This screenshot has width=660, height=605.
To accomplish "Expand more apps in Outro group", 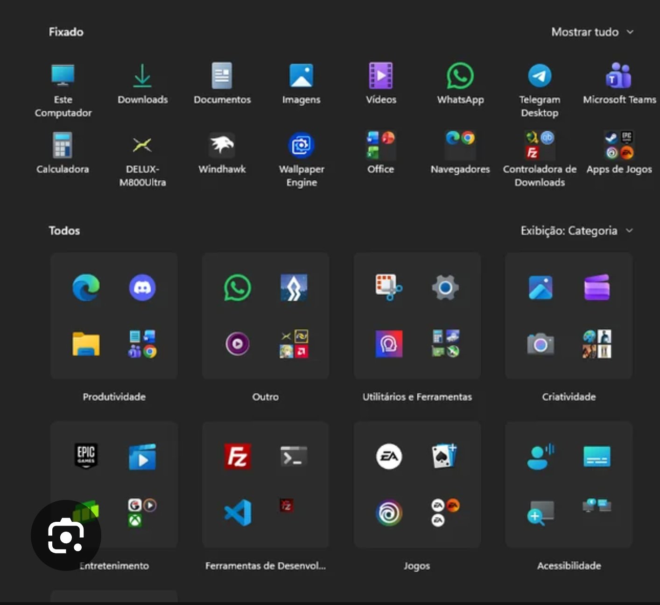I will pyautogui.click(x=294, y=344).
